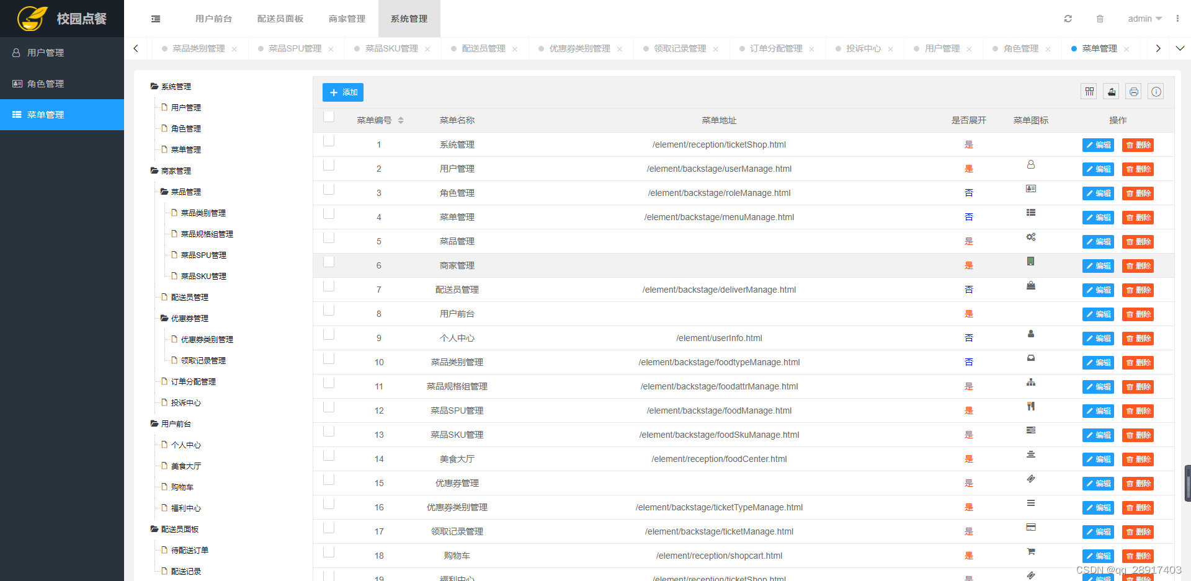Click the card icon of row 领取记录管理
Screen dimensions: 1191x581
pos(1031,527)
